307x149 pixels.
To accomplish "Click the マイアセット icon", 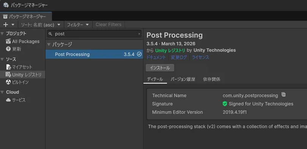I will (8, 67).
